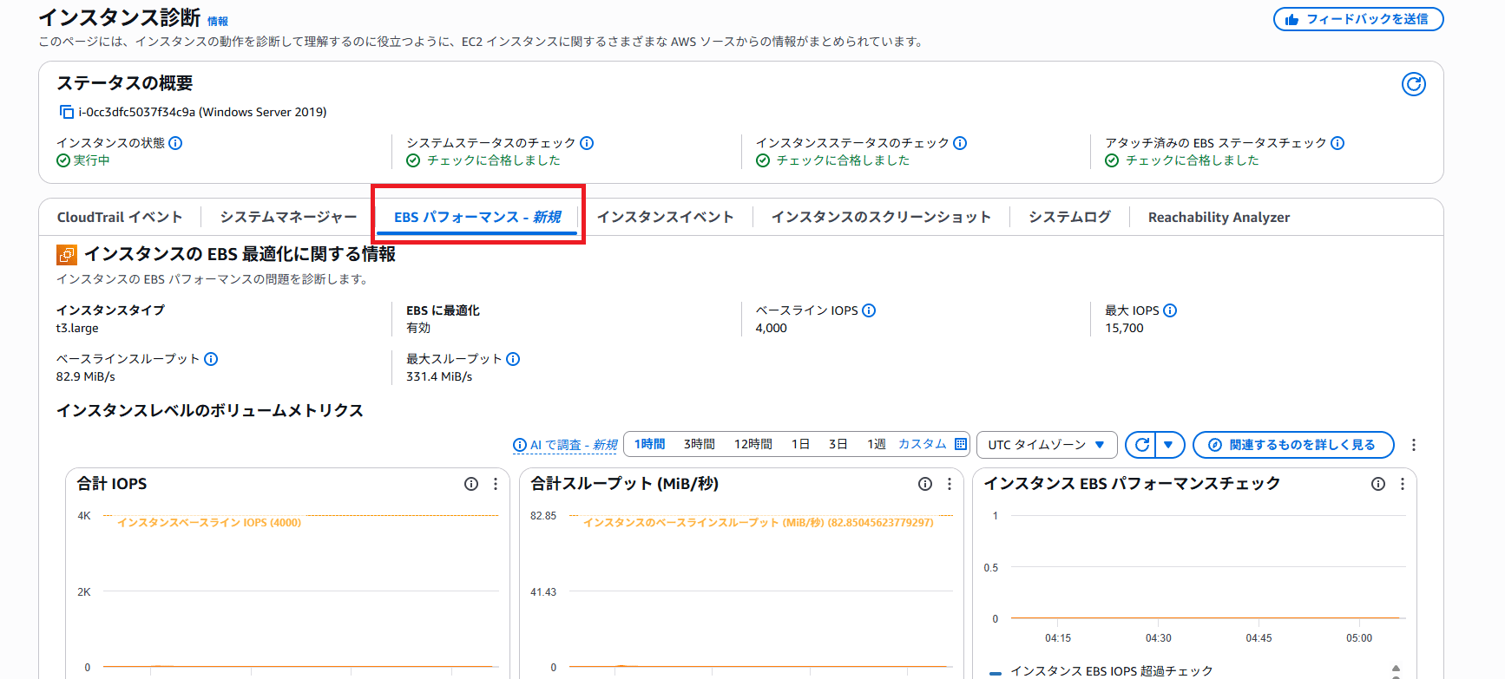Image resolution: width=1505 pixels, height=679 pixels.
Task: Show info for the 合計 IOPS chart
Action: point(471,484)
